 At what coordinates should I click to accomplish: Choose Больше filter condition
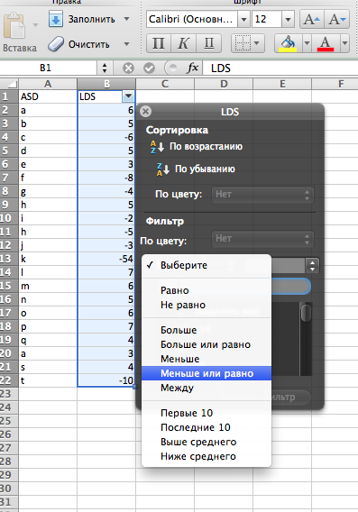point(207,330)
